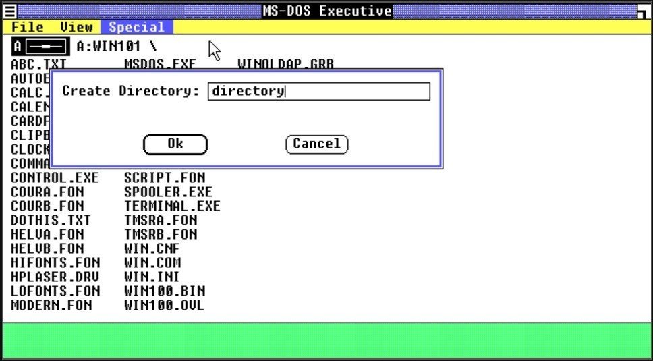
Task: Select HELVB.FON file
Action: (x=47, y=248)
